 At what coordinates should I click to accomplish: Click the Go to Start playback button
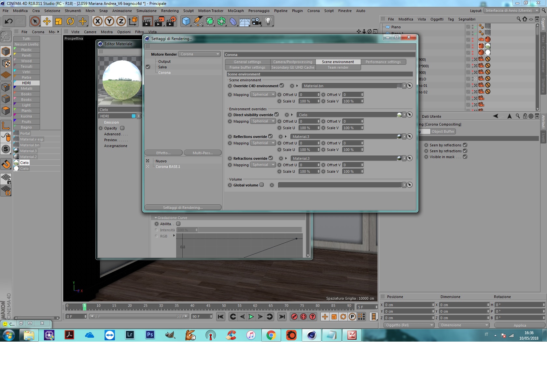221,317
